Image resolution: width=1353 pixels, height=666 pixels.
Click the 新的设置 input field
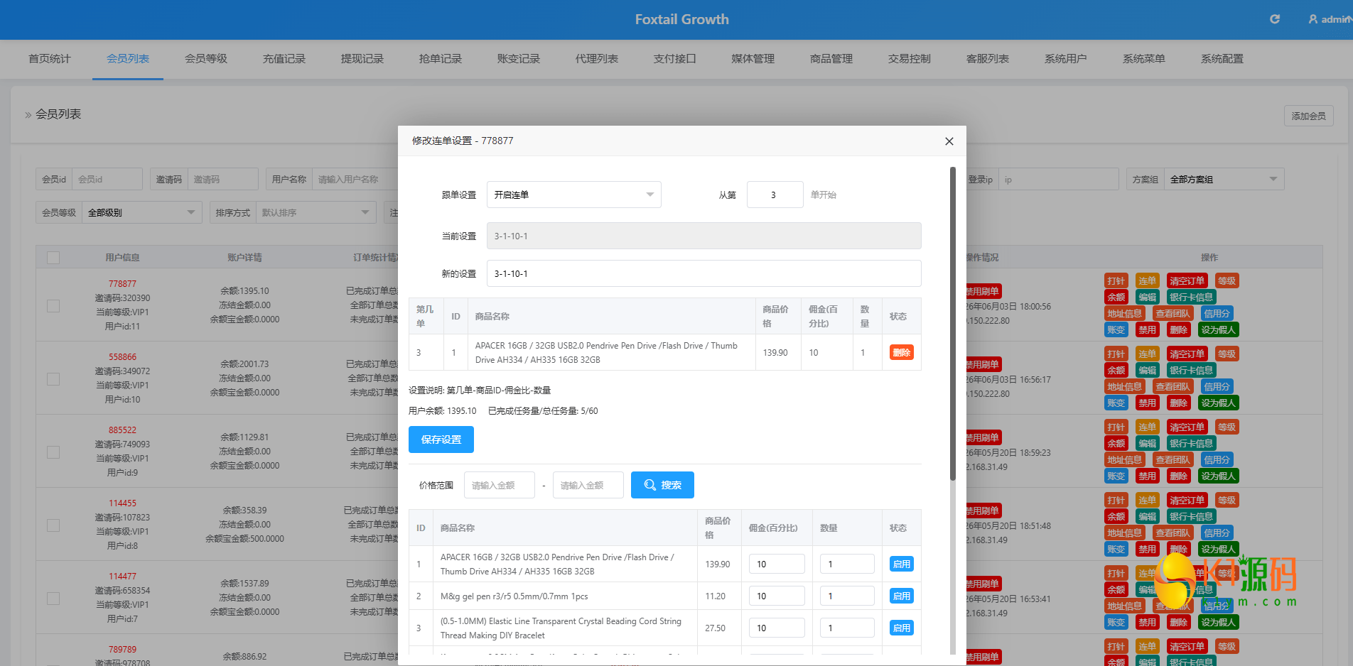click(x=704, y=273)
